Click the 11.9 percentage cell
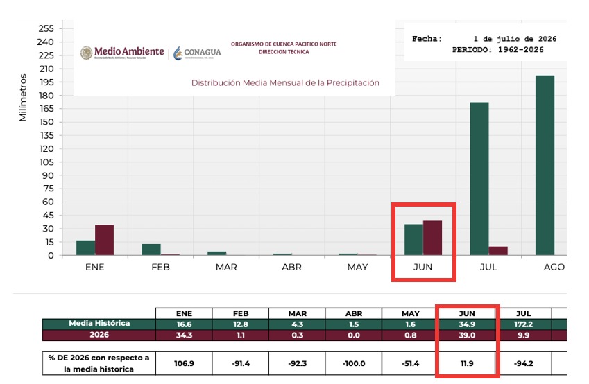 coord(467,363)
